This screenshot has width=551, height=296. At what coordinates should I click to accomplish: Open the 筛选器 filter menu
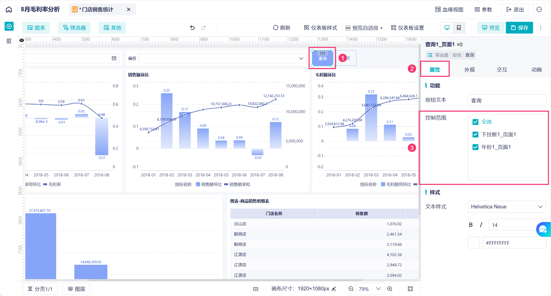point(74,28)
